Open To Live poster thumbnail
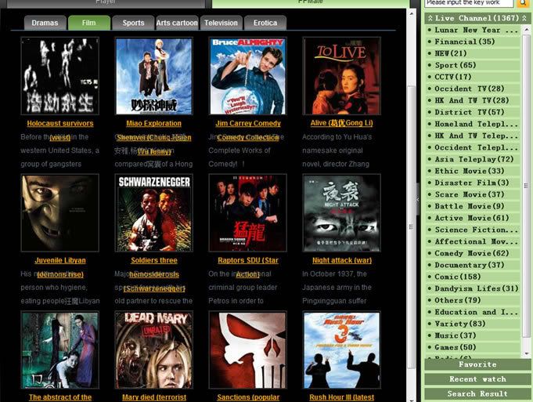This screenshot has height=402, width=533. pos(341,76)
